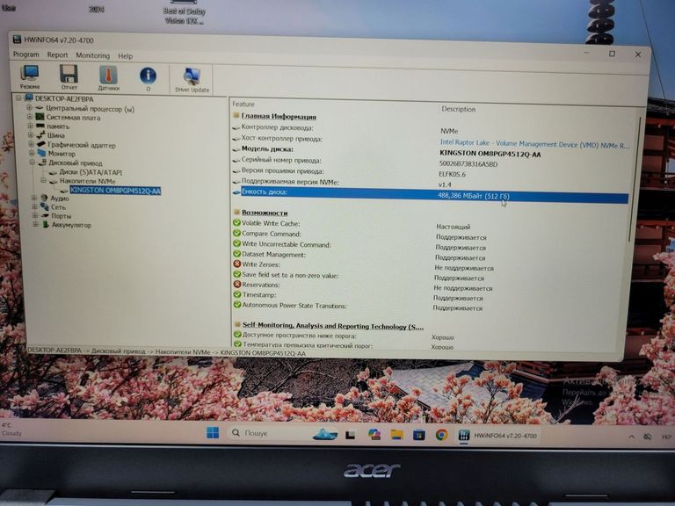Image resolution: width=675 pixels, height=506 pixels.
Task: Click the Description column header
Action: [459, 109]
